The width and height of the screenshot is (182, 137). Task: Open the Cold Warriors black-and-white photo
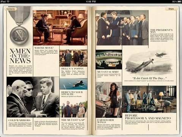33,97
